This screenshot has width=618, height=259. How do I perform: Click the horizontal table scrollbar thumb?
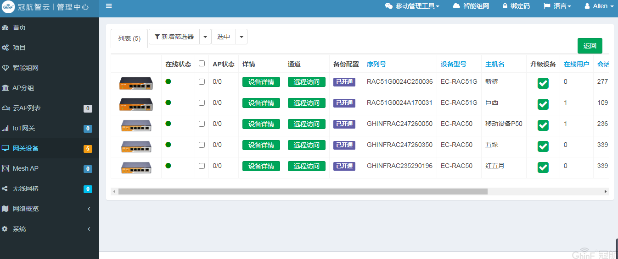303,192
